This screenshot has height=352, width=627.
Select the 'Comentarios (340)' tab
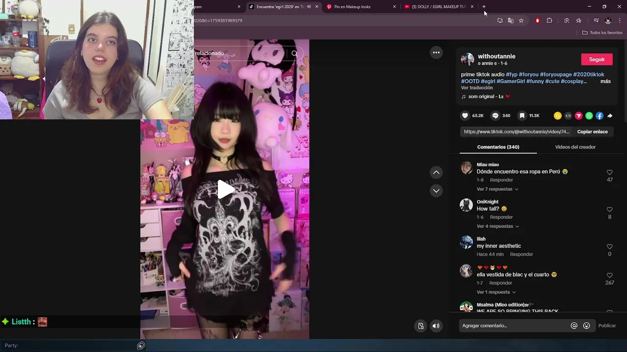coord(498,147)
